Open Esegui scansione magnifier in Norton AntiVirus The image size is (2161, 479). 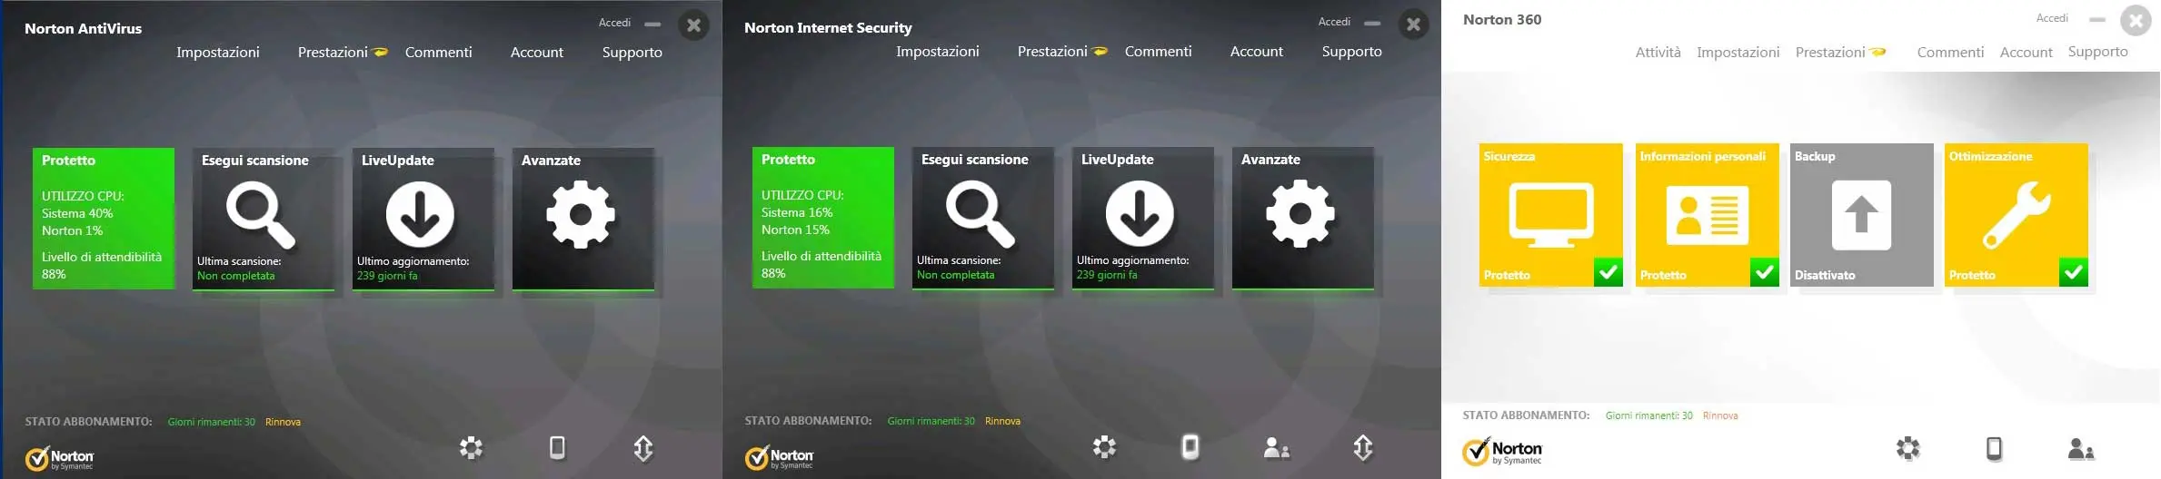(x=263, y=219)
